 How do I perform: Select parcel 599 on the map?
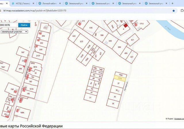pos(119,47)
